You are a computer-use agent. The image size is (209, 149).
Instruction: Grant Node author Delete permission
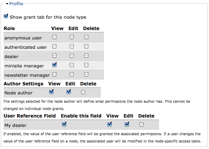pyautogui.click(x=83, y=92)
